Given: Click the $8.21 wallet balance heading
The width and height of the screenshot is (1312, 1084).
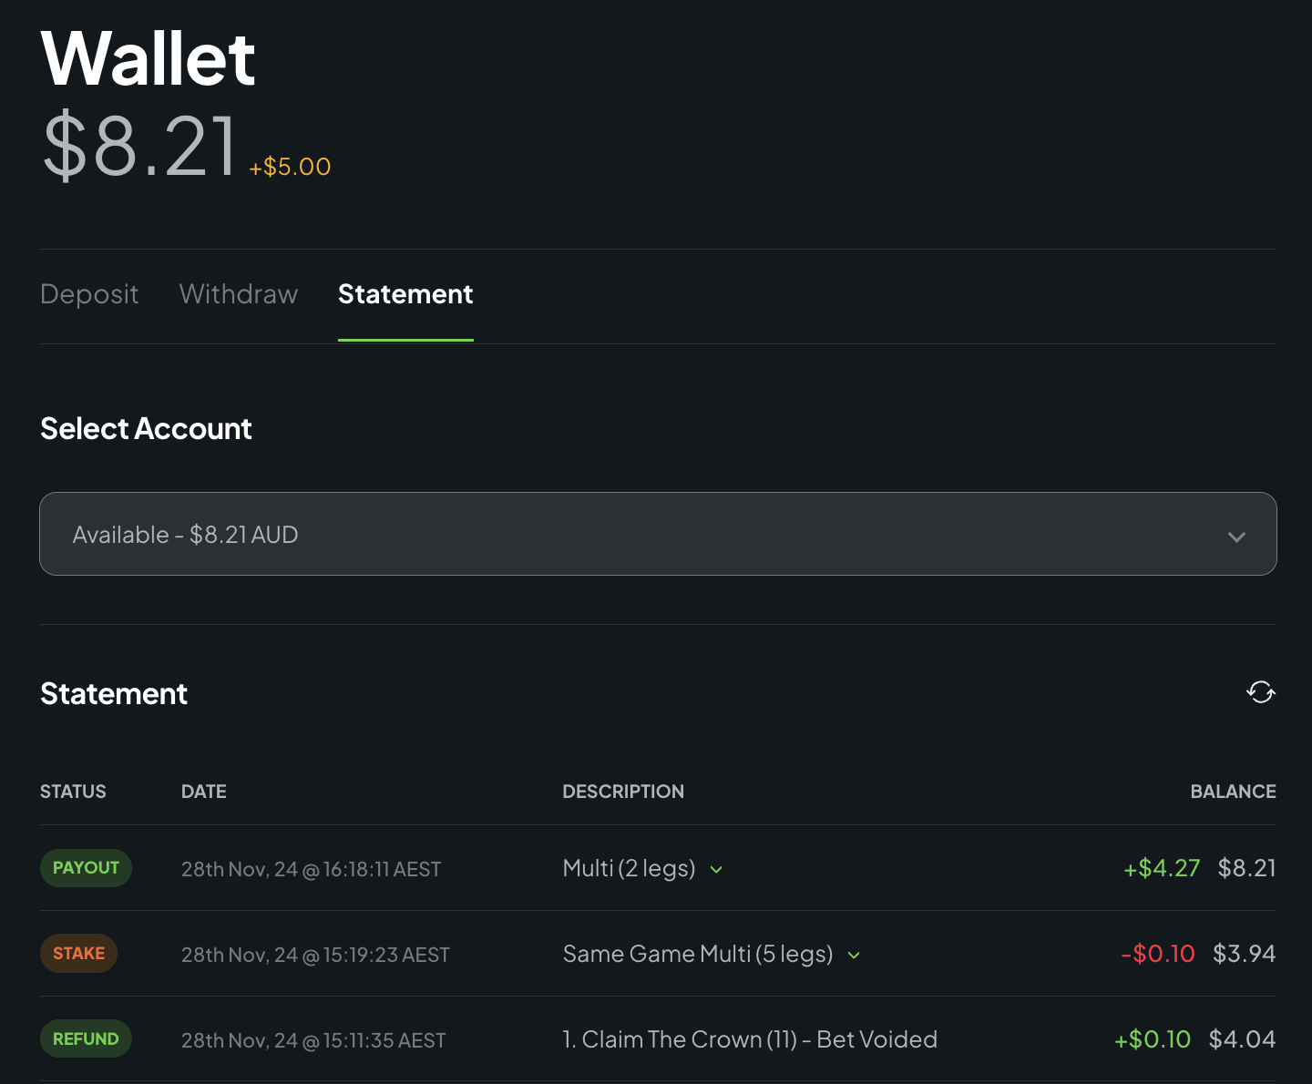Looking at the screenshot, I should 140,146.
